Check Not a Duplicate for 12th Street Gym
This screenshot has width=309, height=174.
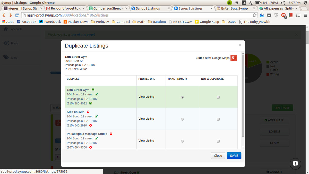218,97
